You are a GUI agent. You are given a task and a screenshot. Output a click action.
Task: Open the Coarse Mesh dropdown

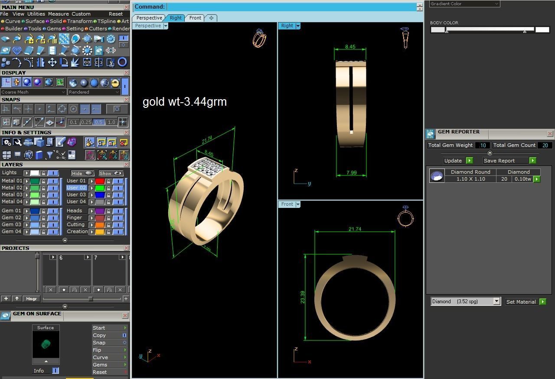[x=33, y=92]
